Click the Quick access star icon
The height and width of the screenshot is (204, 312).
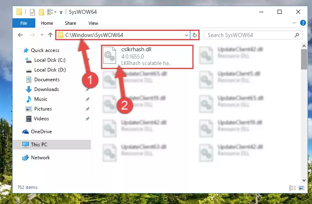26,50
